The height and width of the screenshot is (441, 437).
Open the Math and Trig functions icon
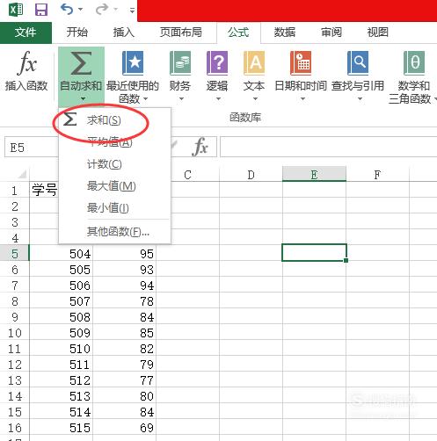(414, 63)
